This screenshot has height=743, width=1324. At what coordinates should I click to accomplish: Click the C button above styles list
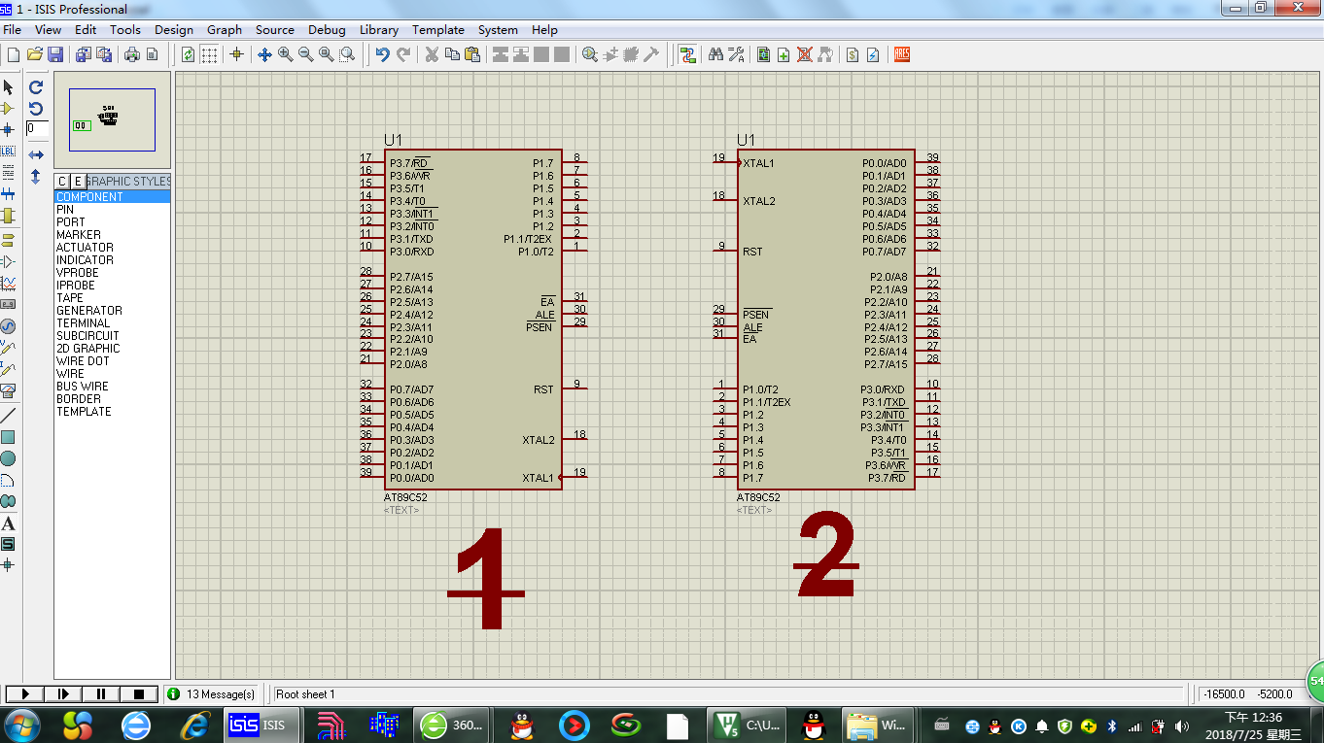pos(62,182)
